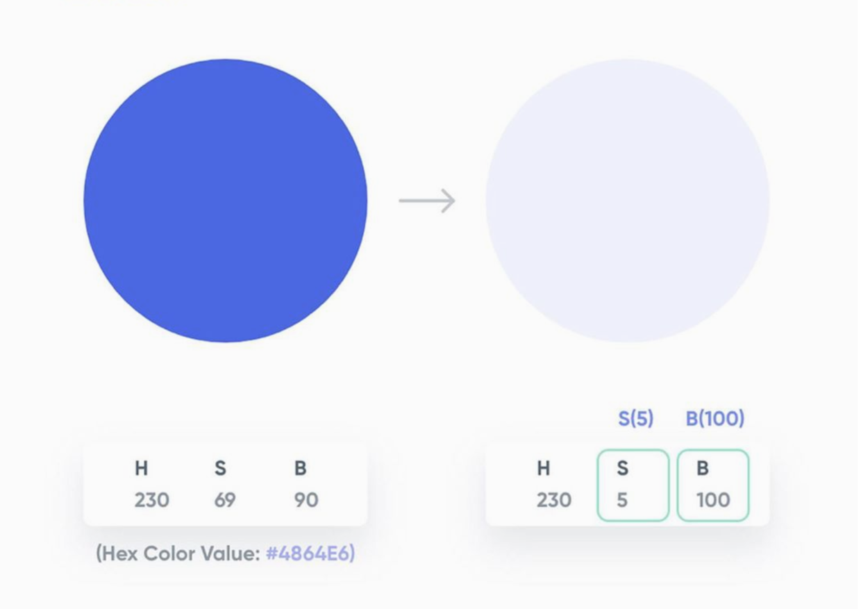Screen dimensions: 861x609
Task: Click the pale lavender circle on the right
Action: [628, 201]
